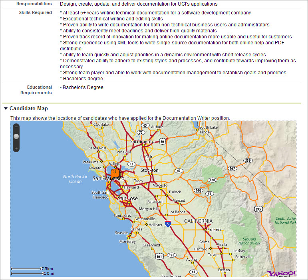Click the Route 70 marker on map
The width and height of the screenshot is (308, 280).
pyautogui.click(x=141, y=133)
